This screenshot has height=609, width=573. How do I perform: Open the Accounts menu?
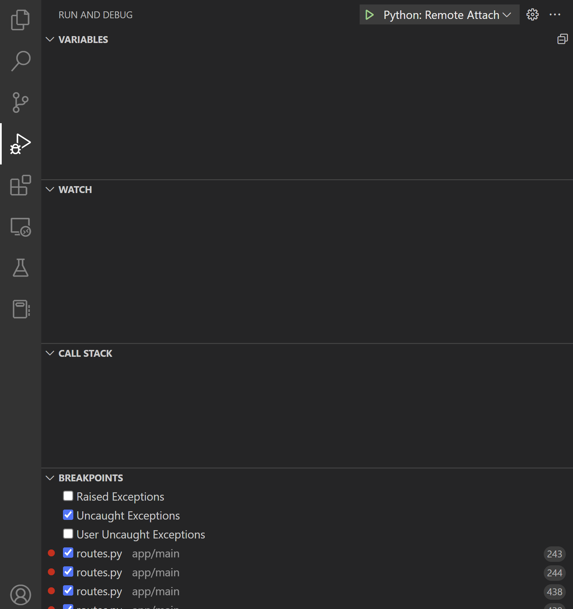pyautogui.click(x=21, y=595)
